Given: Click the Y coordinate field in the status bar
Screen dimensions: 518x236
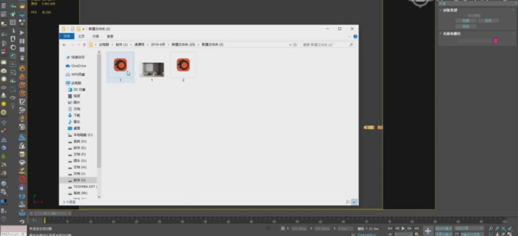Looking at the screenshot, I should 322,228.
